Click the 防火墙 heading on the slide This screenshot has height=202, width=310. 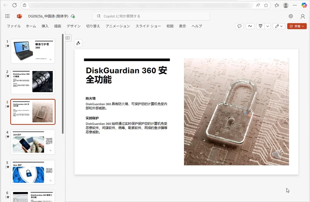pos(91,98)
